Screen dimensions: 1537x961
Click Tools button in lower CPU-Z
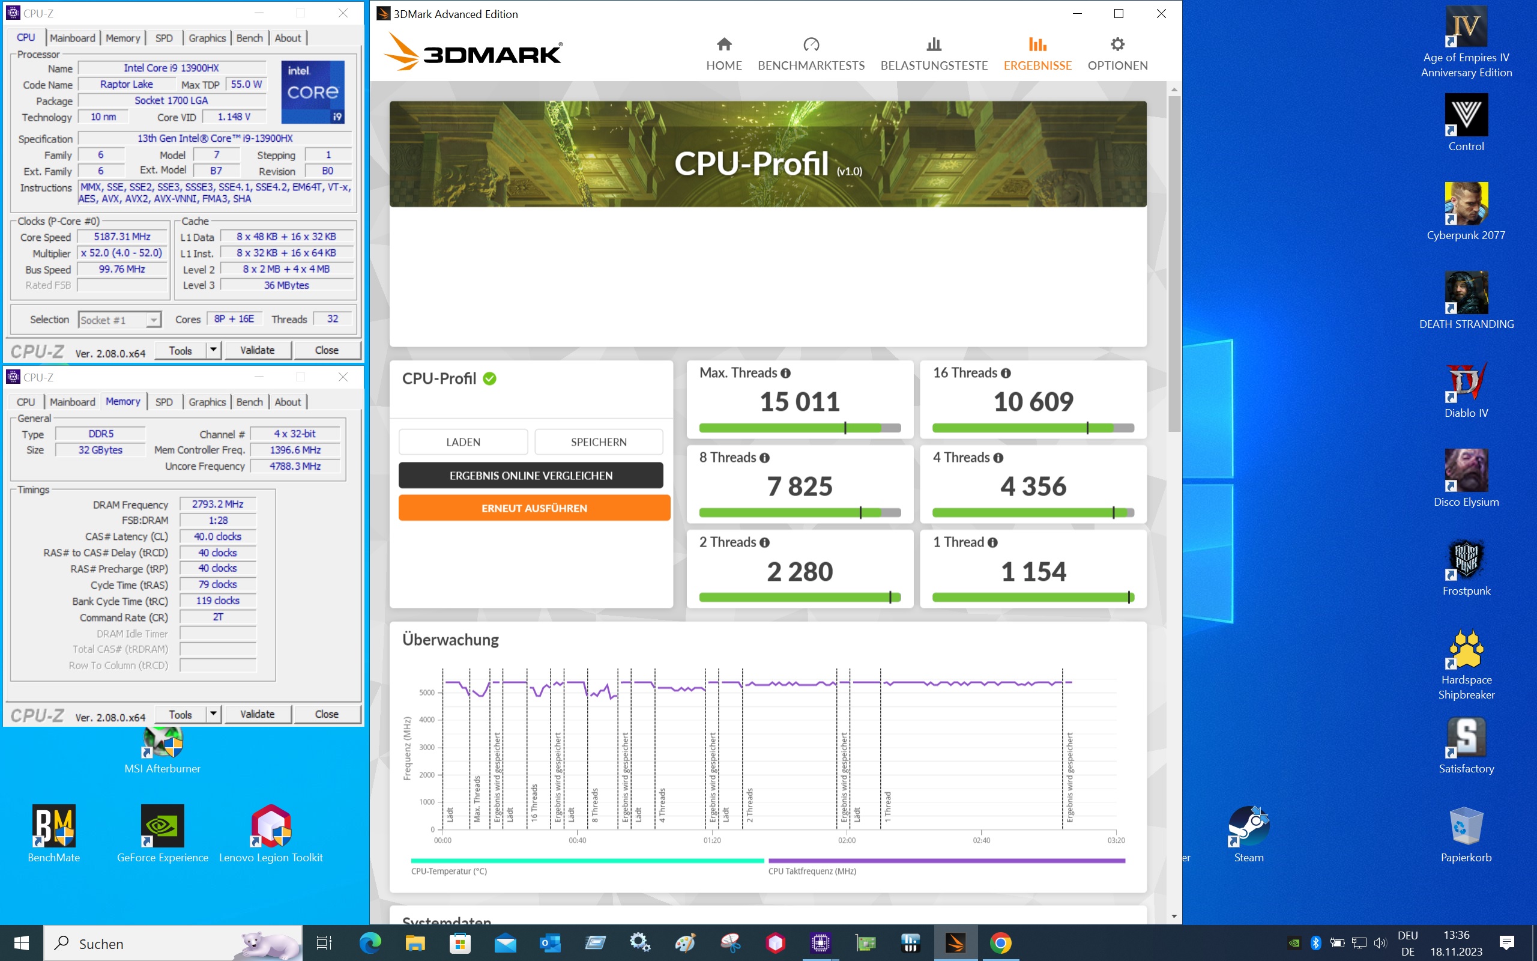180,714
